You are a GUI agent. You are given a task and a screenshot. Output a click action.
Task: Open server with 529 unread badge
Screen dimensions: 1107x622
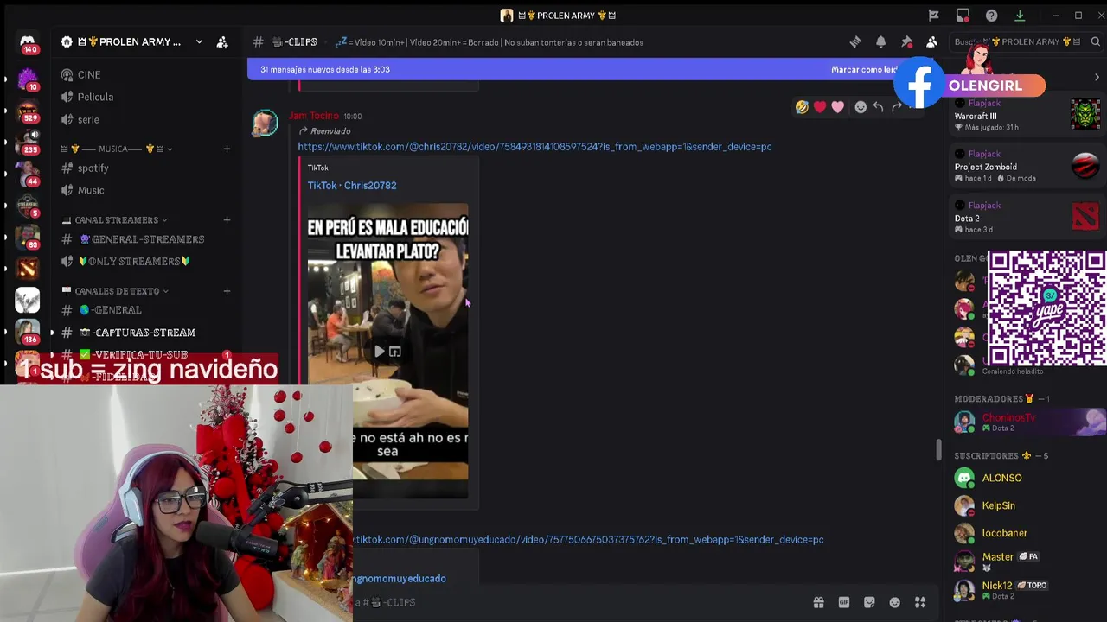click(x=28, y=110)
